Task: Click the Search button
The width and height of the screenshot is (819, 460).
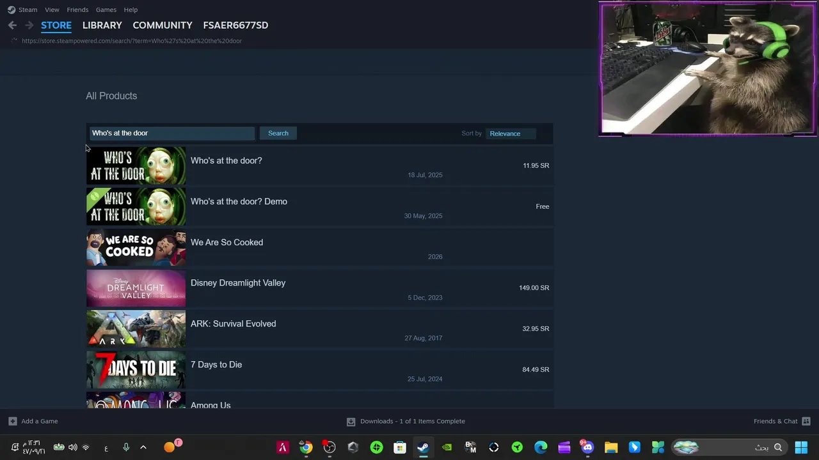Action: [x=278, y=133]
